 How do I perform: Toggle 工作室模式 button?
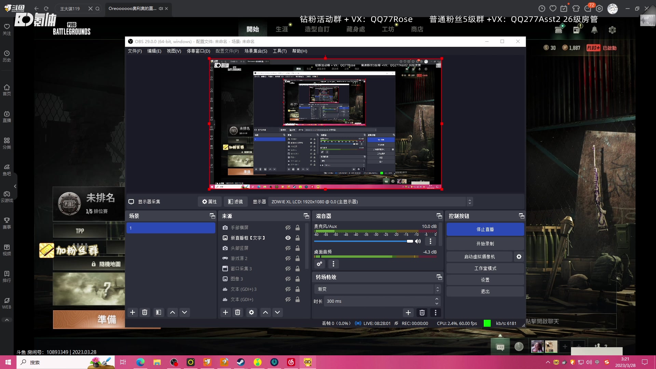[x=485, y=268]
